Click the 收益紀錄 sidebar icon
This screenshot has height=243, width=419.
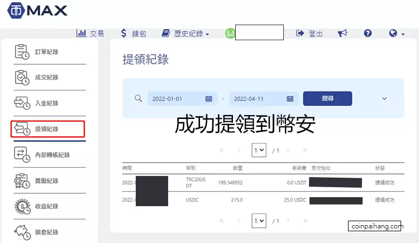[22, 206]
